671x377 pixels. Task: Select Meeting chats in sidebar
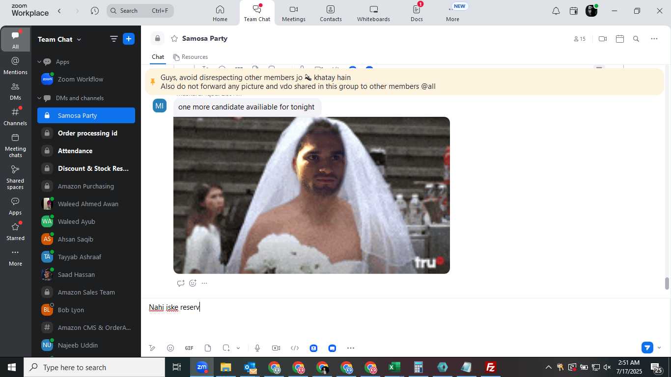coord(15,145)
